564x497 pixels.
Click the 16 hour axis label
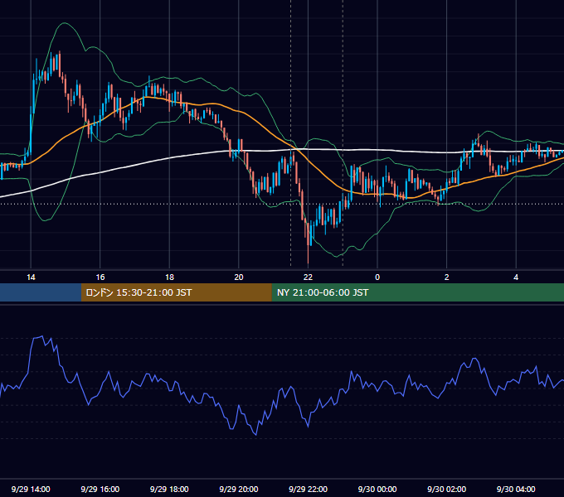(x=100, y=277)
